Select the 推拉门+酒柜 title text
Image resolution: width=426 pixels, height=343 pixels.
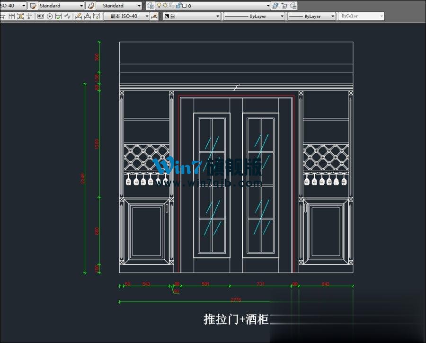pyautogui.click(x=236, y=319)
